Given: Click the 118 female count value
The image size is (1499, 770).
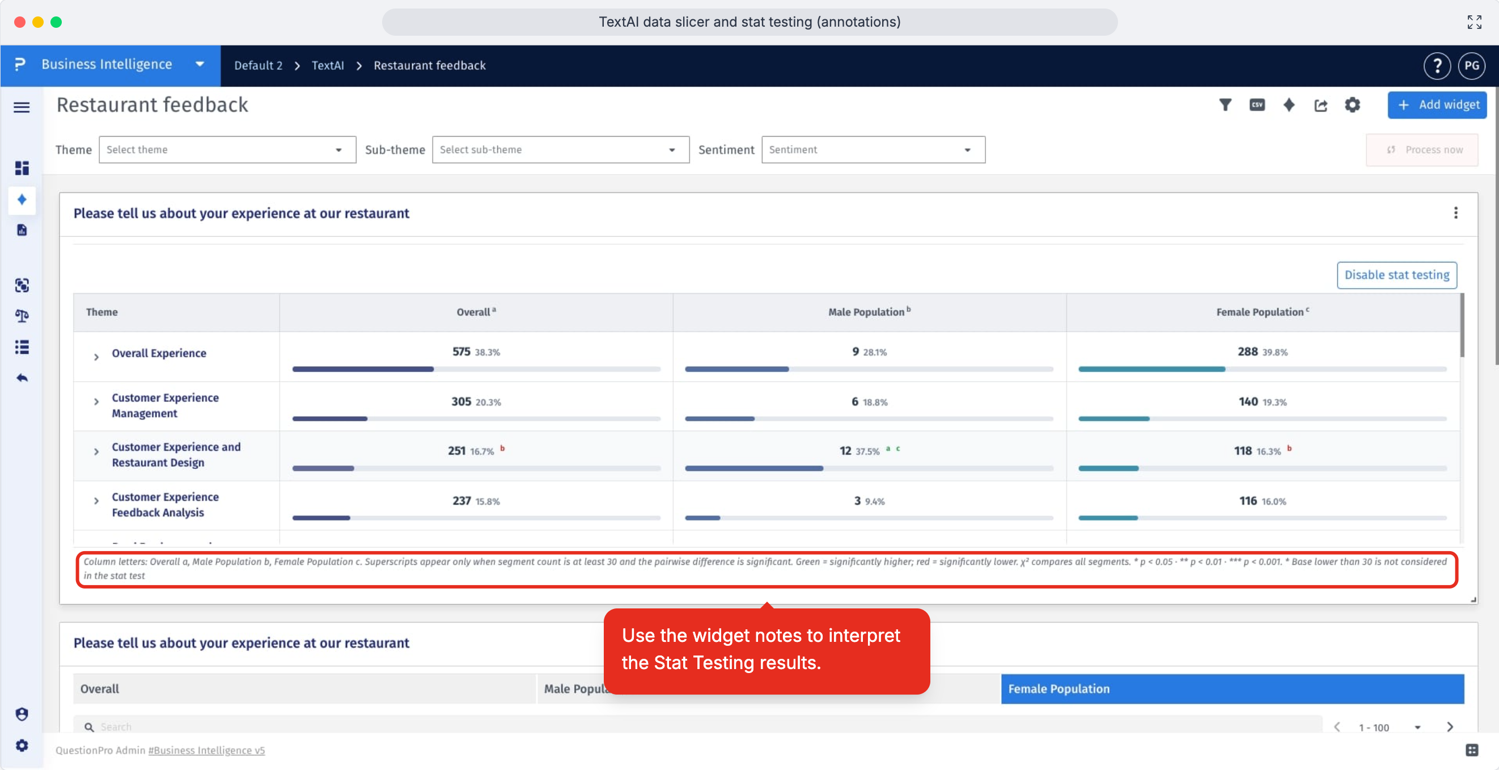Looking at the screenshot, I should [x=1242, y=450].
